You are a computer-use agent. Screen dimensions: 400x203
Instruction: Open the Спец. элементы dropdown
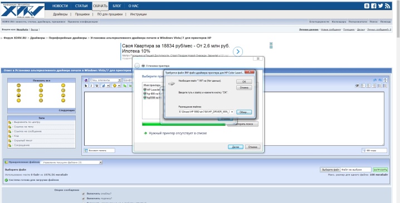click(x=105, y=80)
